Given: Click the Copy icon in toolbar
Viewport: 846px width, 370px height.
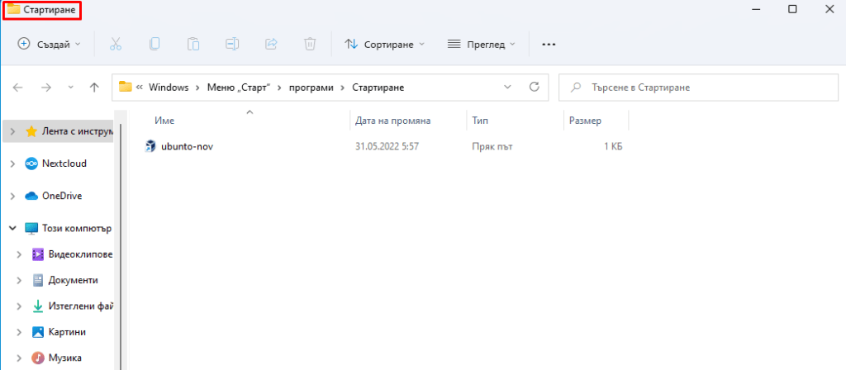Looking at the screenshot, I should click(154, 45).
